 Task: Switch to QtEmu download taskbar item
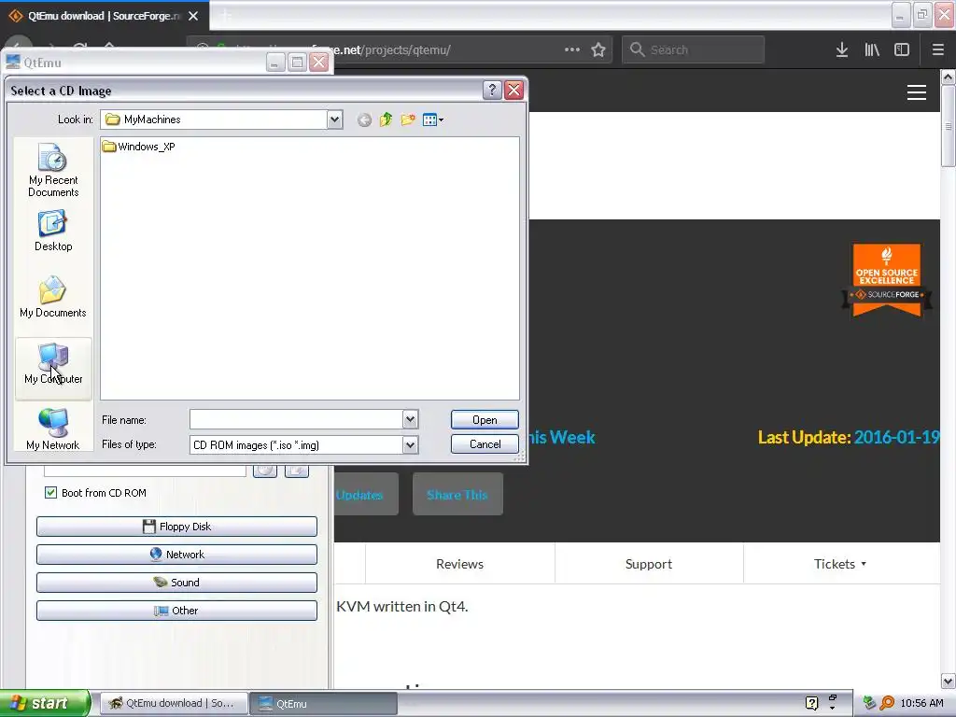(173, 703)
